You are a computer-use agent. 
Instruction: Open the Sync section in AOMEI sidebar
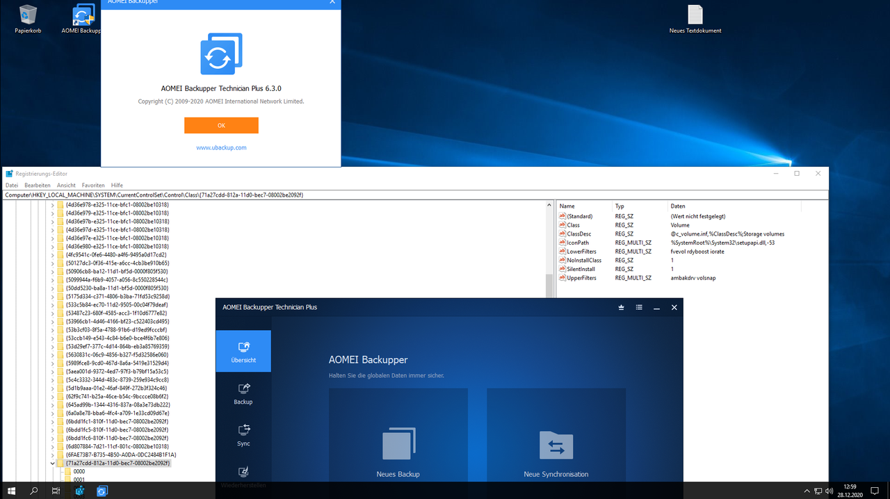243,435
